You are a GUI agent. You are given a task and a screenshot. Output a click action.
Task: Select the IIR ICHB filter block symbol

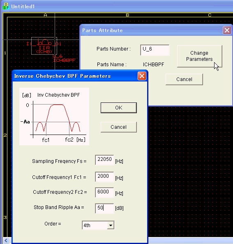point(44,46)
